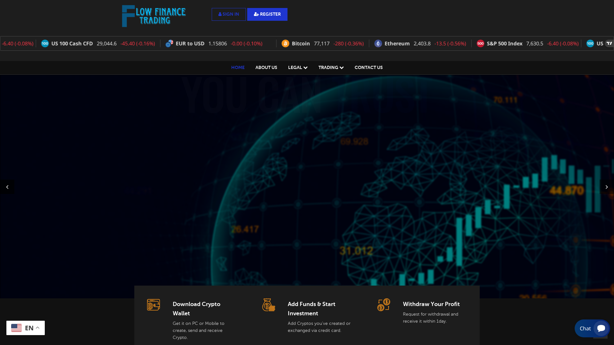Click US 100 price 29,044.6
This screenshot has width=614, height=345.
pos(107,43)
